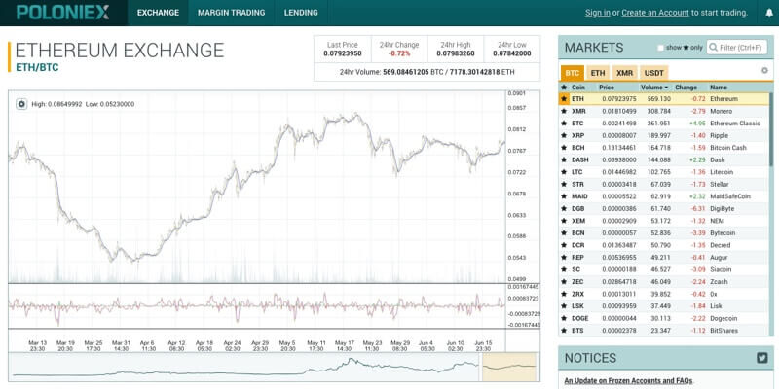This screenshot has width=779, height=389.
Task: Open the notifications bell icon
Action: [769, 13]
